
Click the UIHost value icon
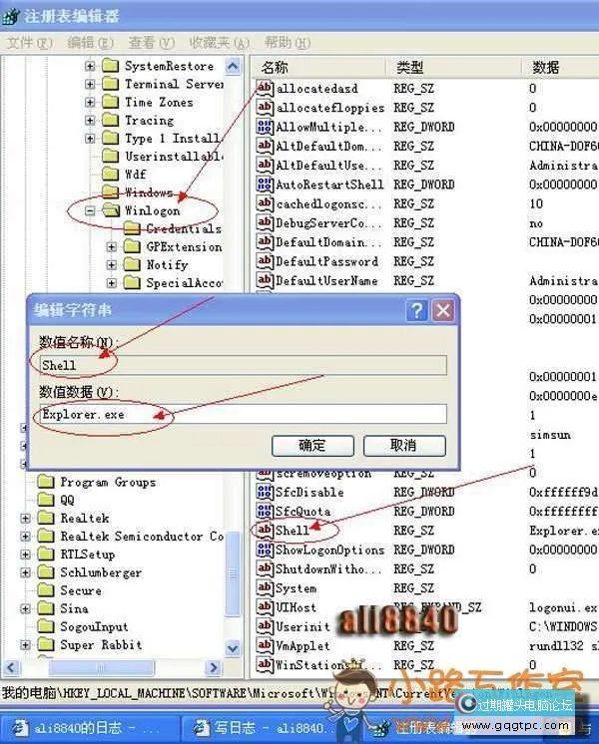(265, 607)
